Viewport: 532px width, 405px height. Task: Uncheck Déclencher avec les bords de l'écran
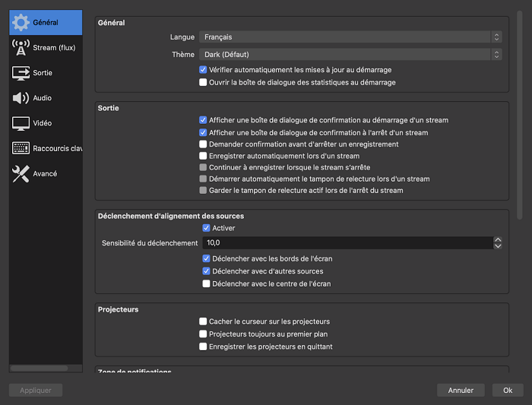[x=206, y=258]
